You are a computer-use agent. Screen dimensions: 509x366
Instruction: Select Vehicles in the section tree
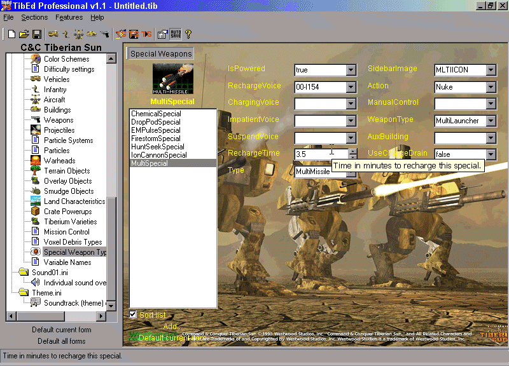pyautogui.click(x=57, y=79)
